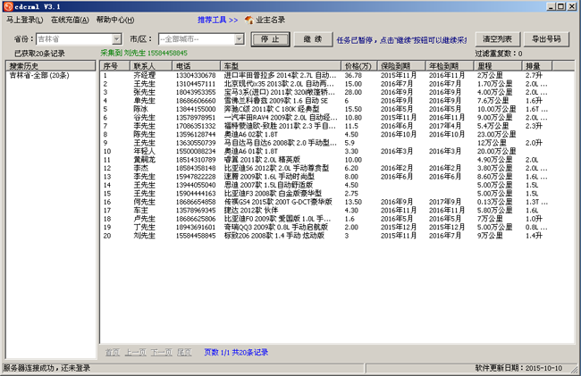Viewport: 581px width, 376px height.
Task: Click the cdczml app icon in title bar
Action: click(x=7, y=5)
